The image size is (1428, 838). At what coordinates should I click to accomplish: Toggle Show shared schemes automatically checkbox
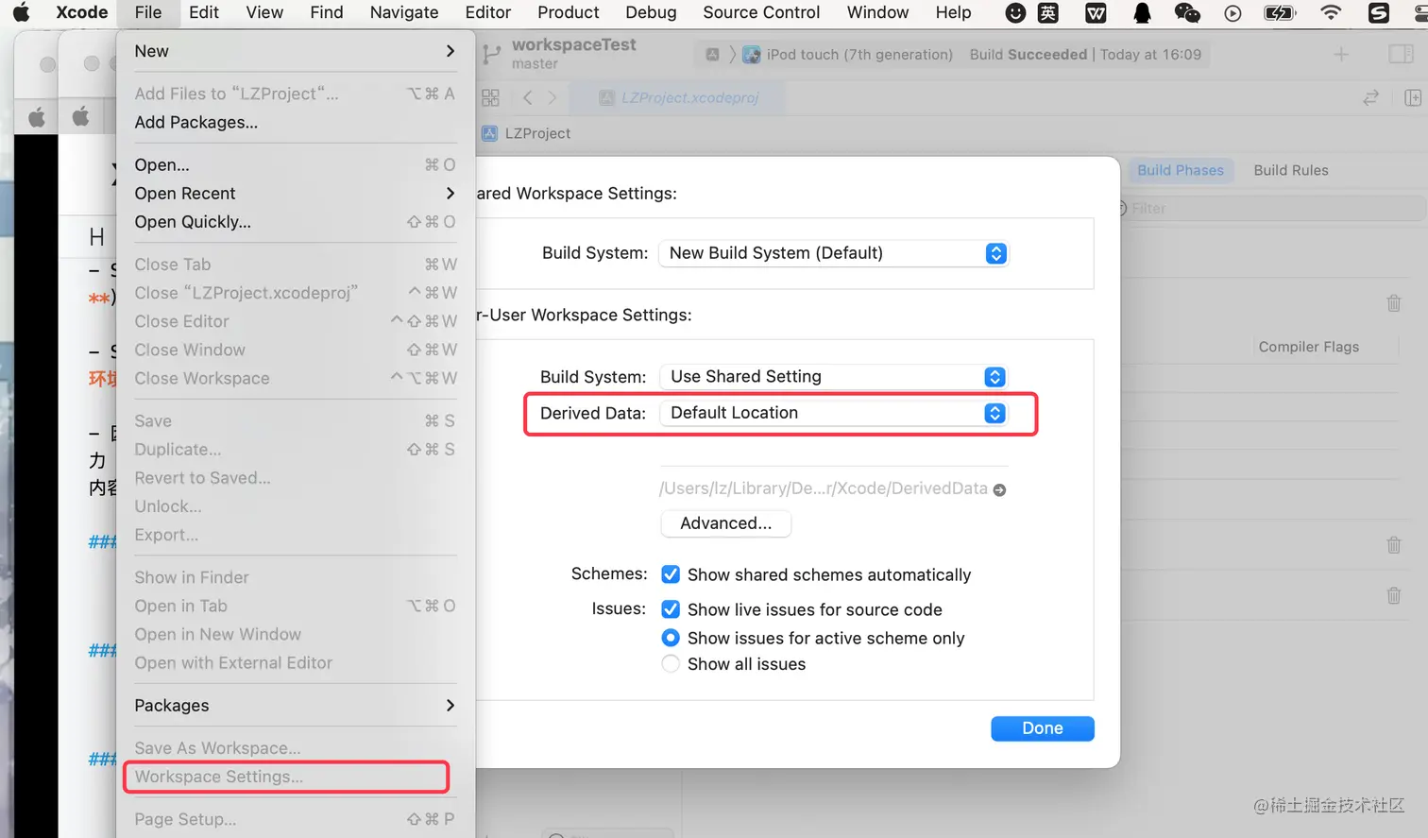point(671,574)
